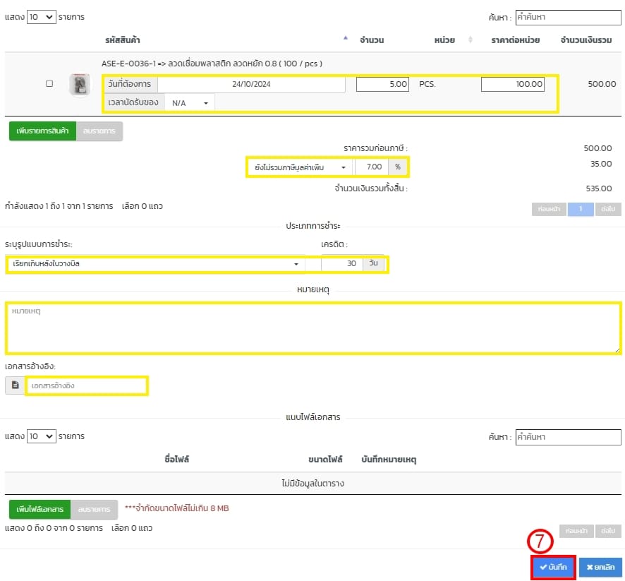Go to page 1 in product pagination
The width and height of the screenshot is (625, 581).
(581, 209)
